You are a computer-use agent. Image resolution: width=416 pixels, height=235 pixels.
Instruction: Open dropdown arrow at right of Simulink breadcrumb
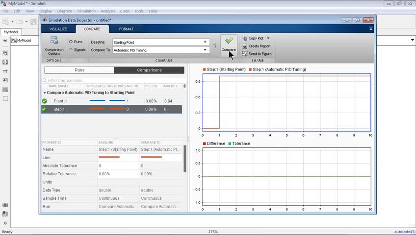click(x=412, y=40)
